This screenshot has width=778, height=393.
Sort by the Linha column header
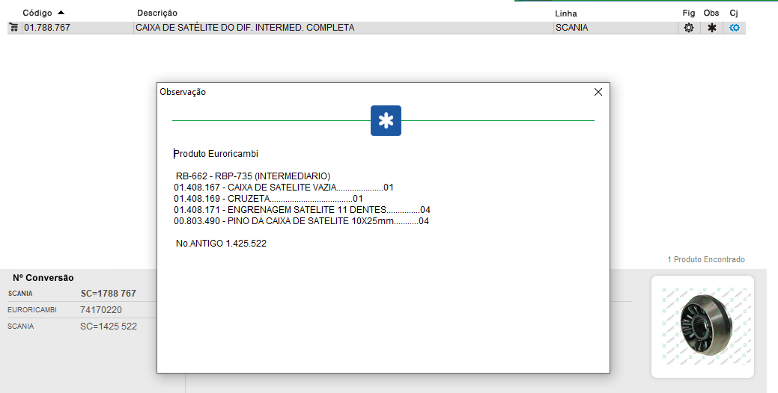click(565, 13)
